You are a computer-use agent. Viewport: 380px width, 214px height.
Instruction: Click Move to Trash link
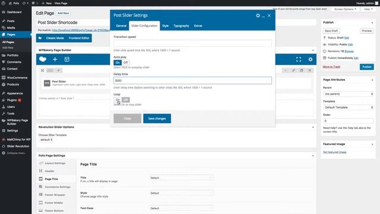coord(331,67)
